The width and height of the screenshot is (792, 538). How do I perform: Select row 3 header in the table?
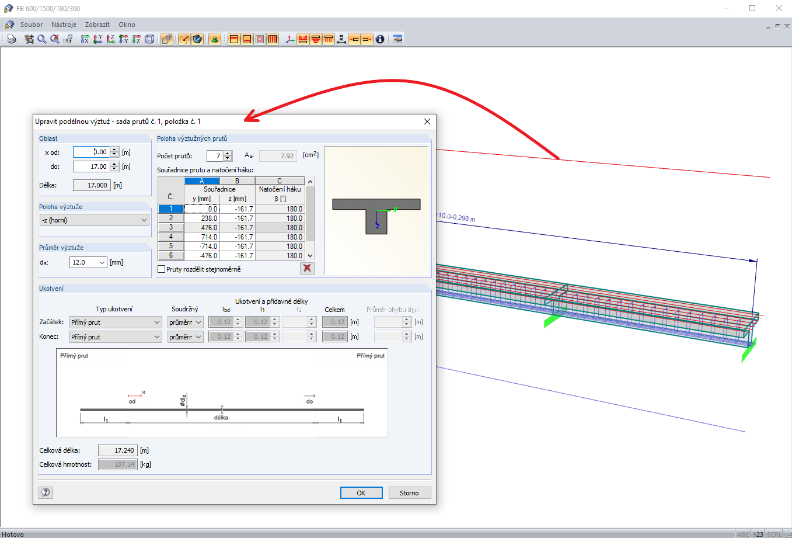pos(171,227)
